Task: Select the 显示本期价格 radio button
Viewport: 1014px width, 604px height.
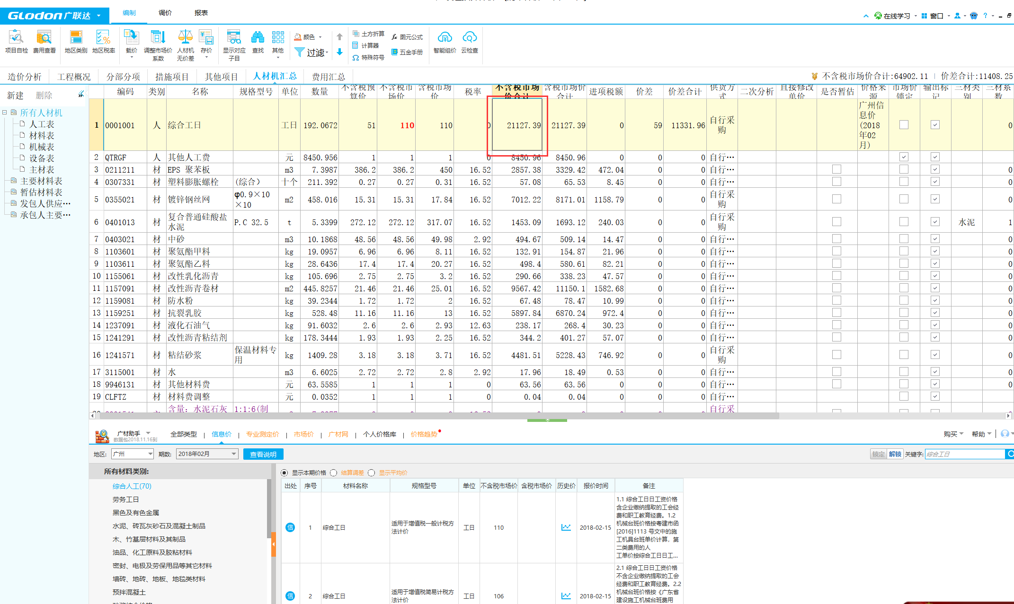Action: pos(284,473)
